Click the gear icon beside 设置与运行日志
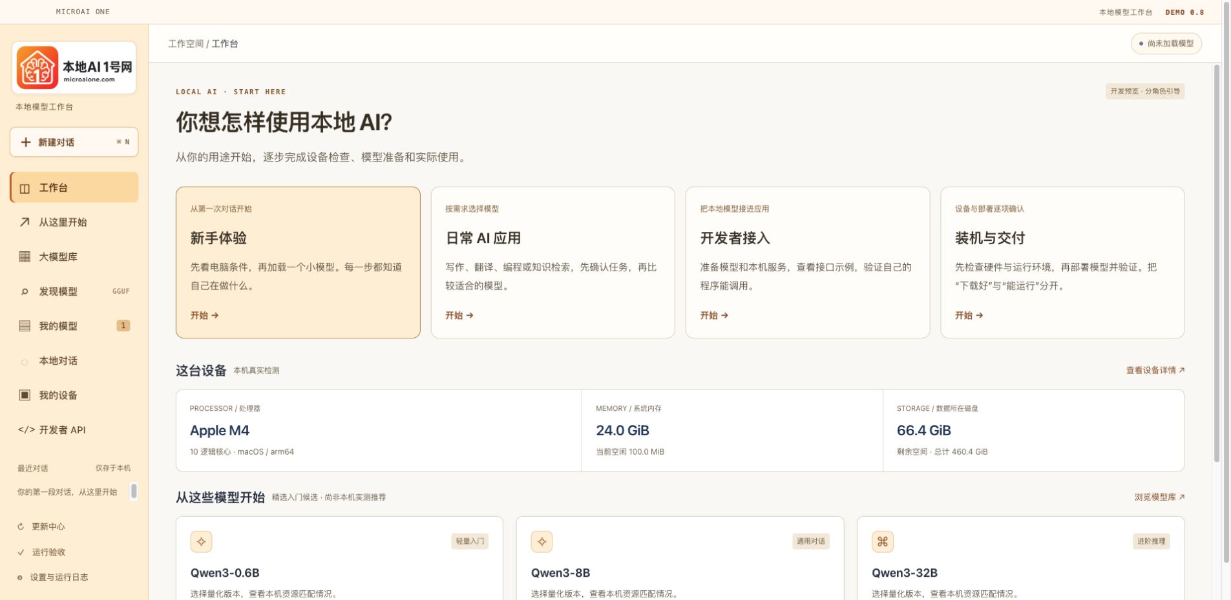This screenshot has height=600, width=1231. [20, 577]
